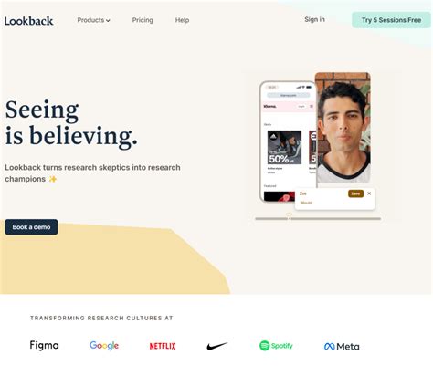The height and width of the screenshot is (376, 433).
Task: Click the Book a demo button
Action: click(31, 227)
